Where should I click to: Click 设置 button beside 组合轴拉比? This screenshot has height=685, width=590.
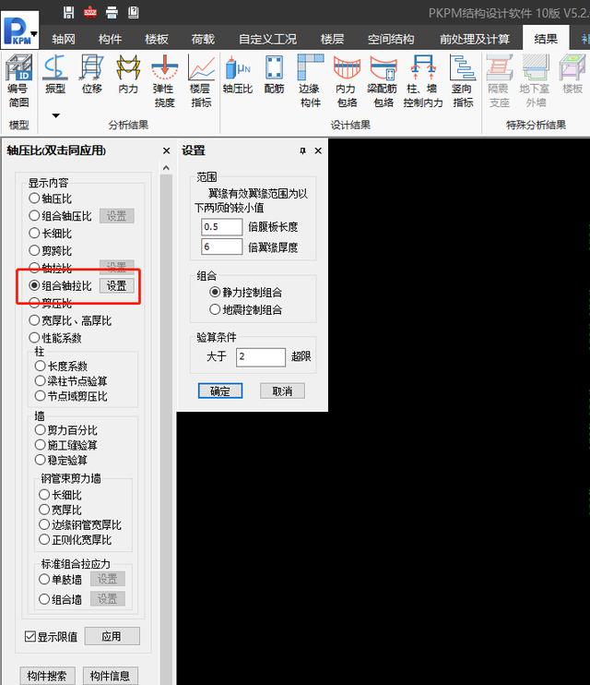pyautogui.click(x=116, y=285)
